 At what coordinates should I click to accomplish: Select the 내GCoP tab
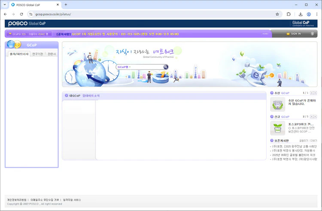tap(75, 96)
